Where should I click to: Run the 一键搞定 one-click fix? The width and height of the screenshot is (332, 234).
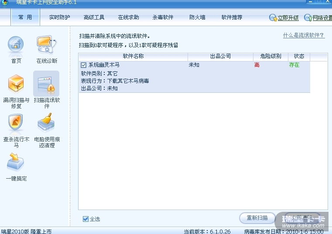coord(15,162)
